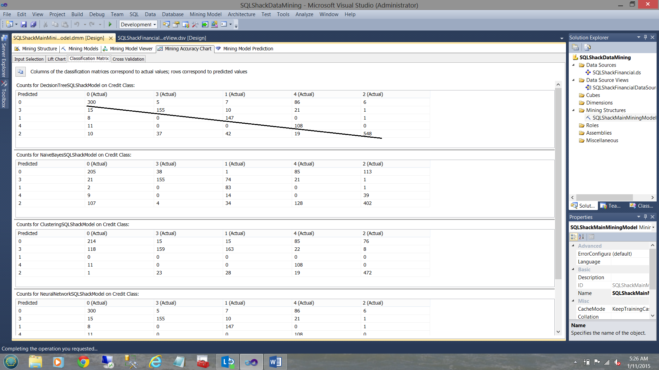Click Solution Explorer Properties icon
The height and width of the screenshot is (370, 659).
point(575,47)
